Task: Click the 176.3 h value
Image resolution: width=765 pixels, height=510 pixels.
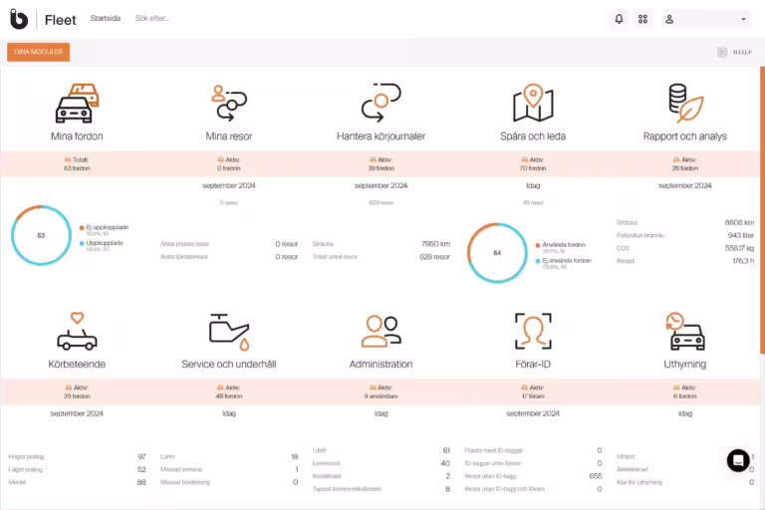Action: (743, 261)
